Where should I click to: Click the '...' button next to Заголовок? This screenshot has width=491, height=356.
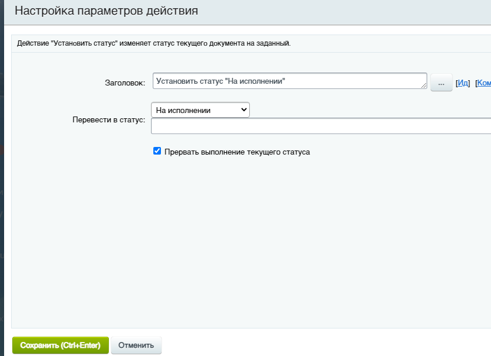(x=441, y=83)
